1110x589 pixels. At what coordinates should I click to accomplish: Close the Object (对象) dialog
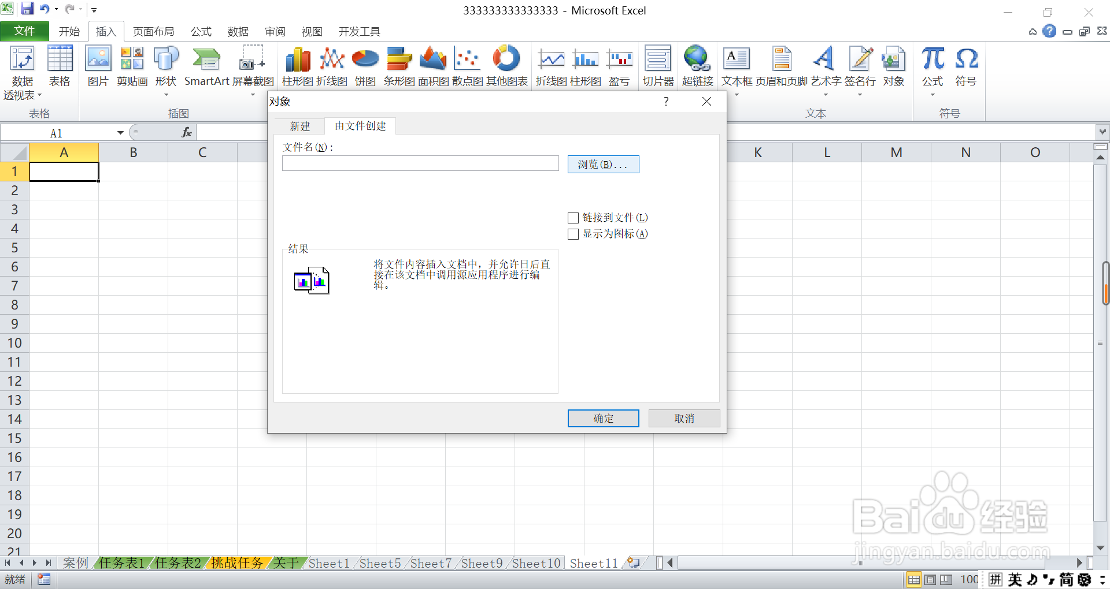pos(706,102)
